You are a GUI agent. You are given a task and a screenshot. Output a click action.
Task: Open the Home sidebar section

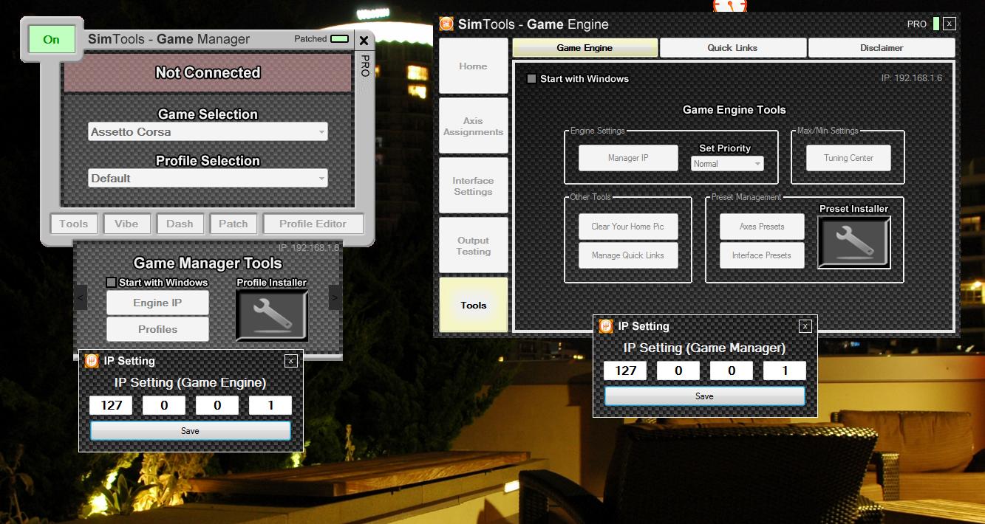[473, 66]
